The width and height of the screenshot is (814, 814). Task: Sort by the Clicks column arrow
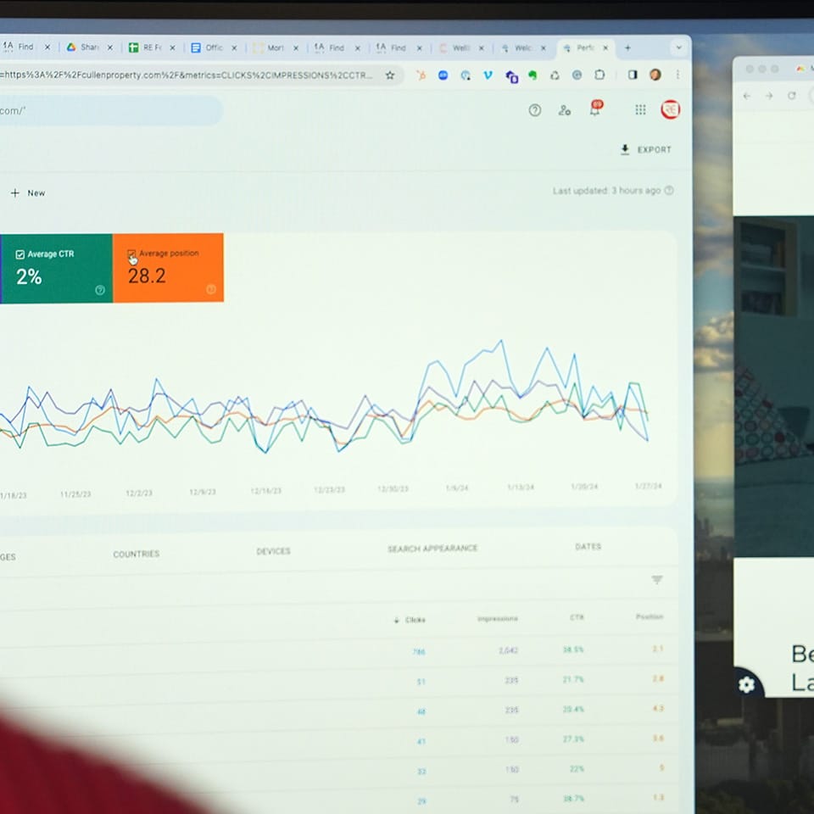[x=397, y=620]
